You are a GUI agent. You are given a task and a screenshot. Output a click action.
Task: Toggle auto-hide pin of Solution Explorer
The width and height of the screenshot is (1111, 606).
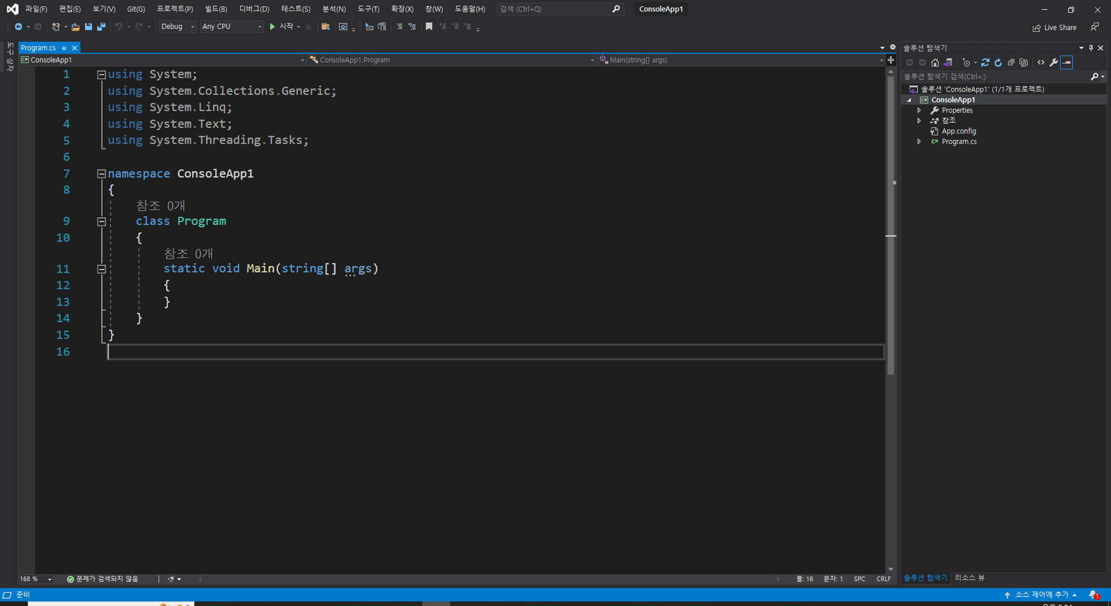(x=1091, y=48)
